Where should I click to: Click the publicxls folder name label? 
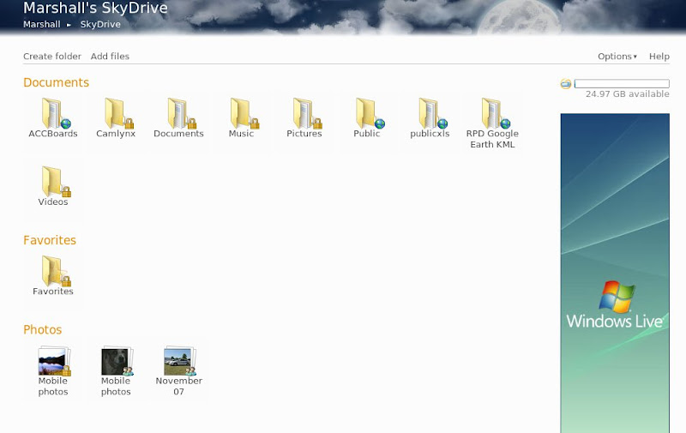pos(430,134)
